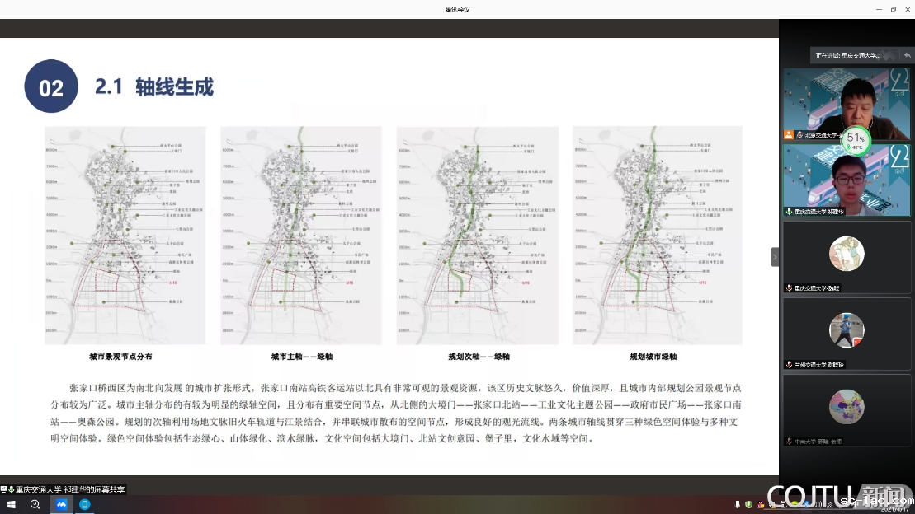Open Tencent Meeting from the taskbar
The height and width of the screenshot is (514, 915).
61,504
